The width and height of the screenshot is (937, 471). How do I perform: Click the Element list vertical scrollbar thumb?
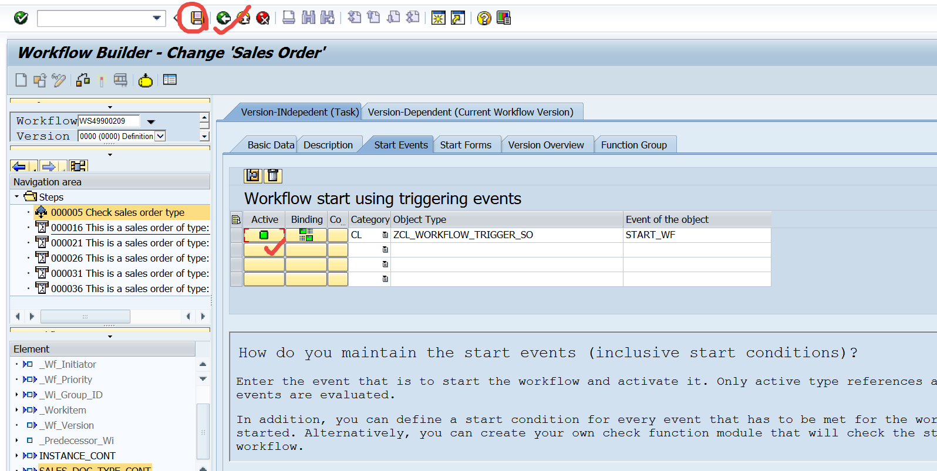pyautogui.click(x=203, y=432)
